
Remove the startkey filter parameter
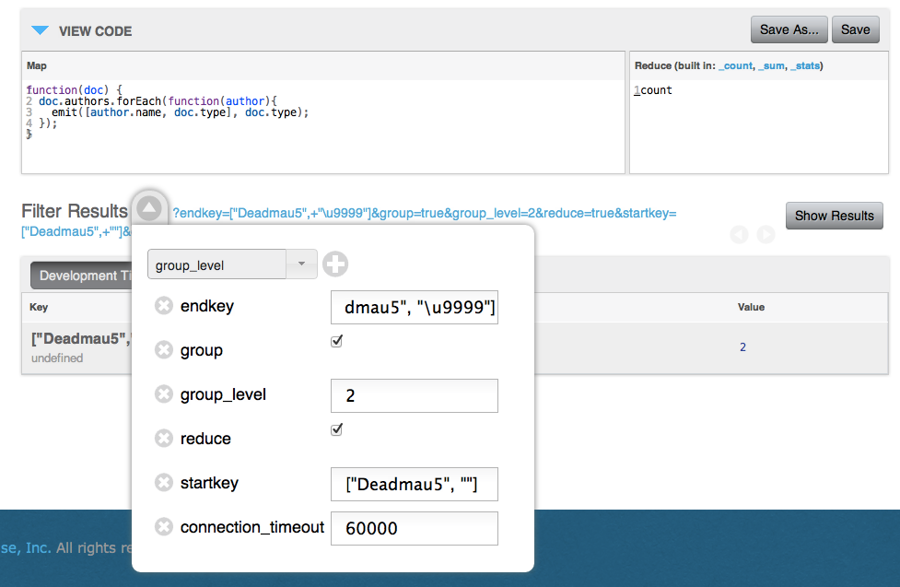click(164, 483)
